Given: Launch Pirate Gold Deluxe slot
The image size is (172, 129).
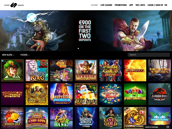Looking at the screenshot, I should coord(111,70).
